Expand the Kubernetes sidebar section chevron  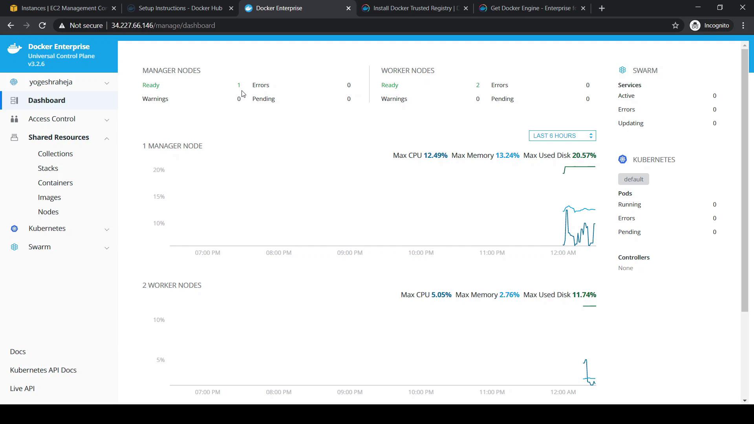[107, 229]
